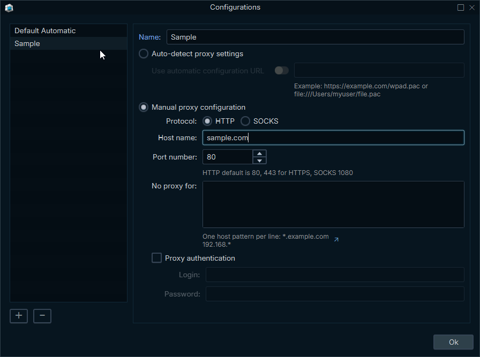The width and height of the screenshot is (480, 357).
Task: Enable Proxy authentication checkbox
Action: tap(157, 258)
